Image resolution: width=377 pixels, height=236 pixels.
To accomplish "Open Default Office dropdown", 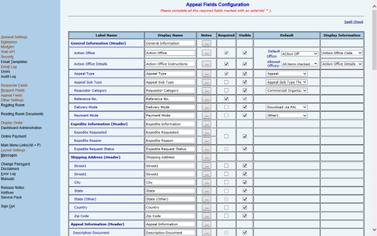I will (300, 54).
